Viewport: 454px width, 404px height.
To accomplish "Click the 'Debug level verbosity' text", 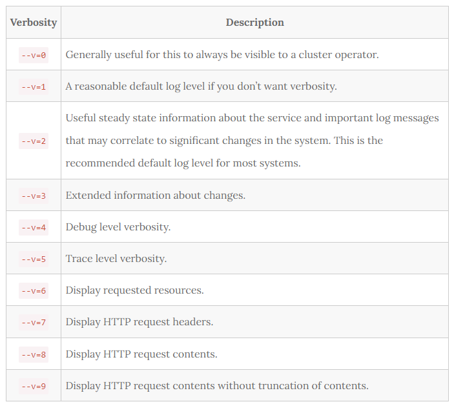I will click(x=118, y=227).
